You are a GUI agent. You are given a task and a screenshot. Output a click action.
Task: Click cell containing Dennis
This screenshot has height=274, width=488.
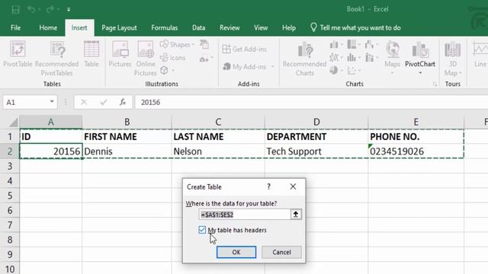[127, 151]
